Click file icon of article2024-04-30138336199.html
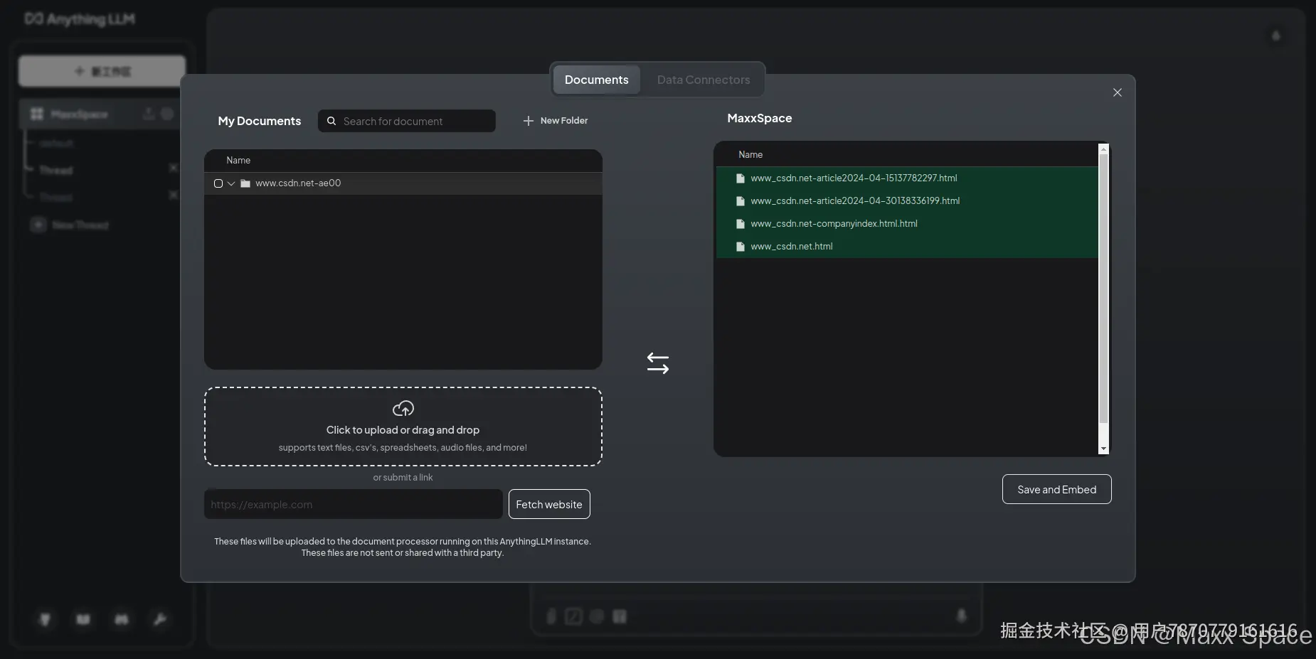1316x659 pixels. 741,201
